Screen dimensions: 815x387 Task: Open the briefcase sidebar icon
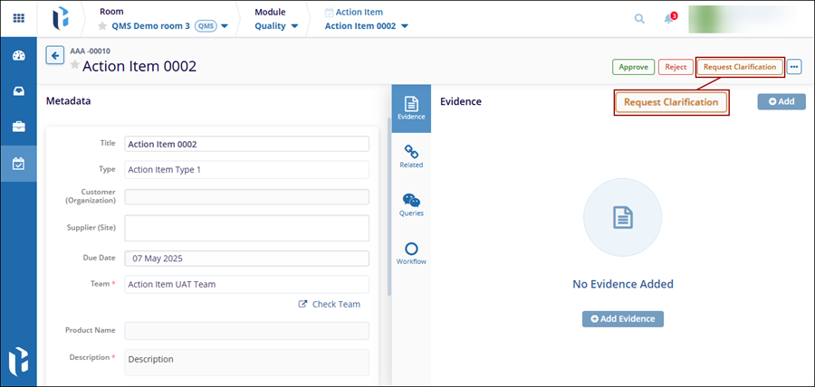tap(18, 127)
